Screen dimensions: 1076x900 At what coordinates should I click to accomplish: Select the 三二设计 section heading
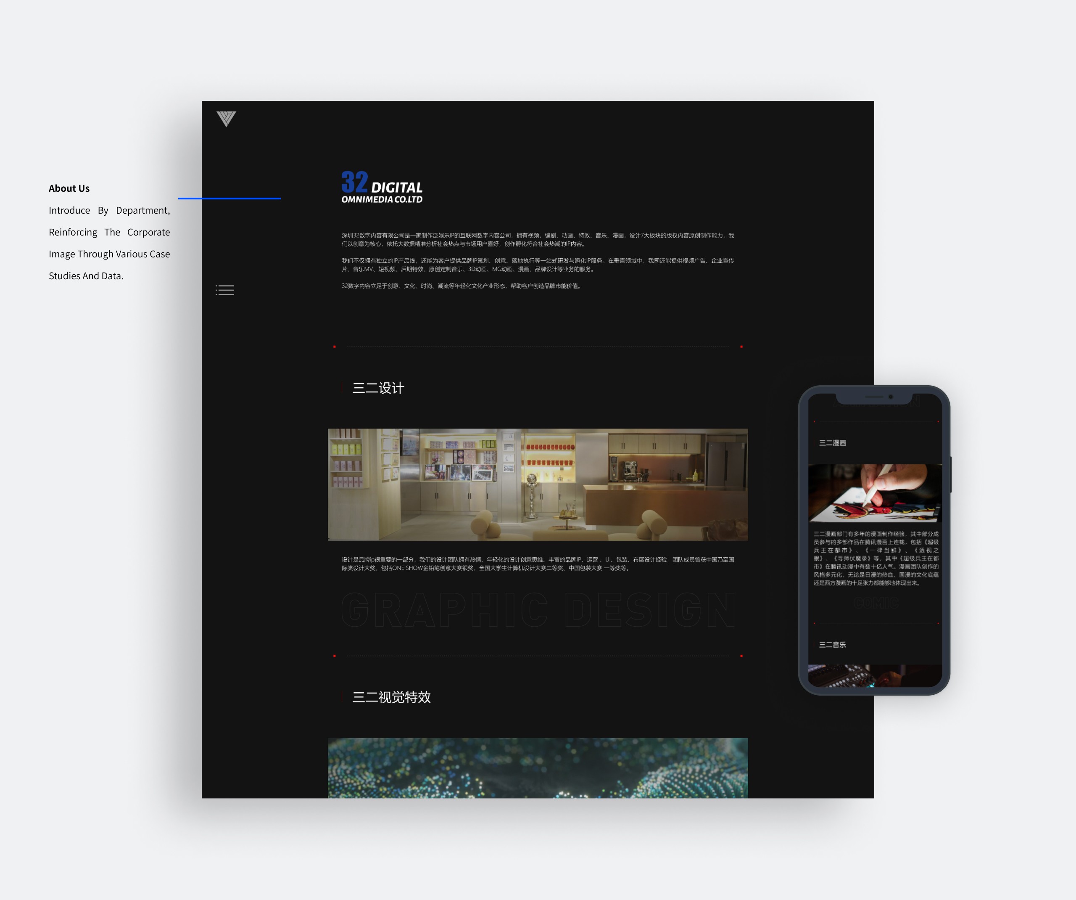tap(378, 388)
